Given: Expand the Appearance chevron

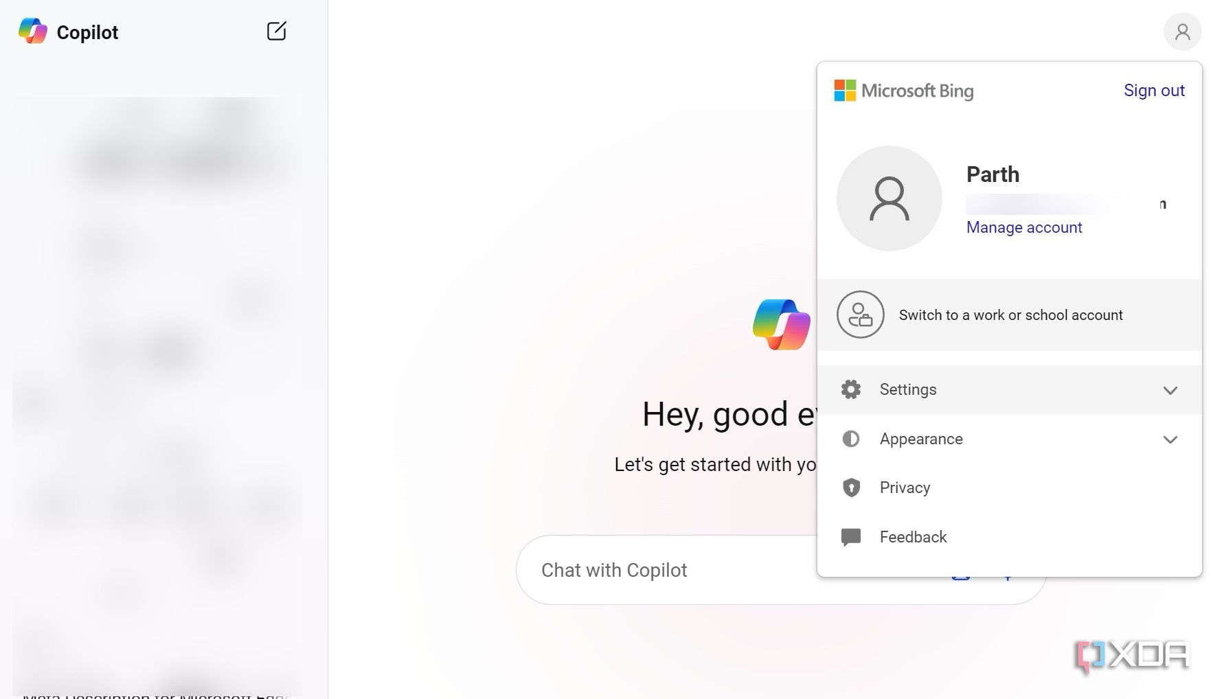Looking at the screenshot, I should point(1170,439).
